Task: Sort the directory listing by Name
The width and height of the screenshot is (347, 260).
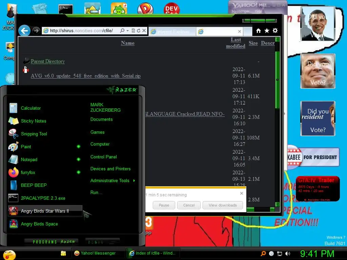Action: coord(128,43)
